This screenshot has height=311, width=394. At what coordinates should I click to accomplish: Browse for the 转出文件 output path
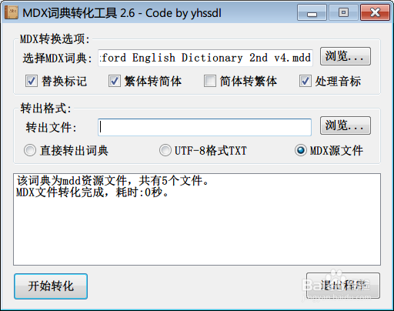point(346,125)
